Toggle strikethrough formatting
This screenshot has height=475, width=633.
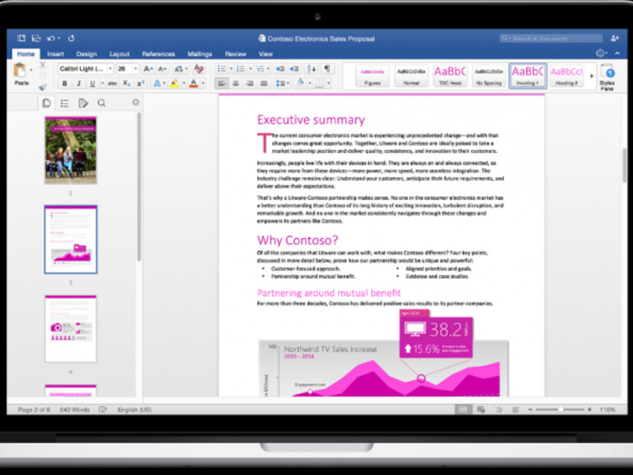(x=113, y=84)
